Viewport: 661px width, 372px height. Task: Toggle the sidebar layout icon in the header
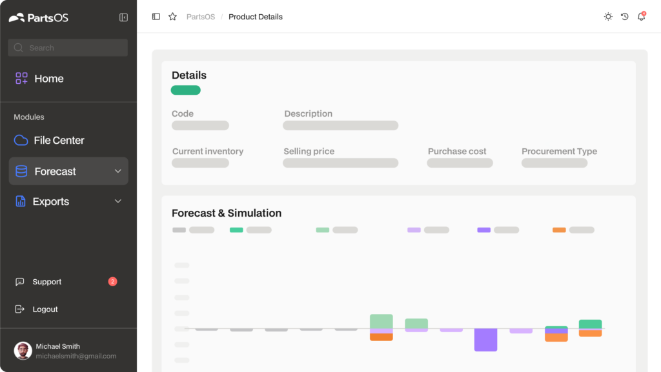(156, 17)
